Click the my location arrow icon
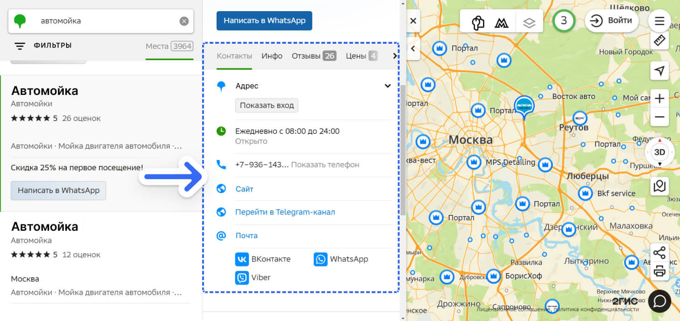 coord(660,71)
